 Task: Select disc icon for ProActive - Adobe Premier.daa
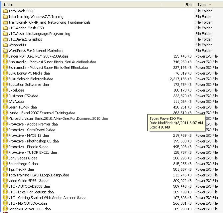[5, 124]
